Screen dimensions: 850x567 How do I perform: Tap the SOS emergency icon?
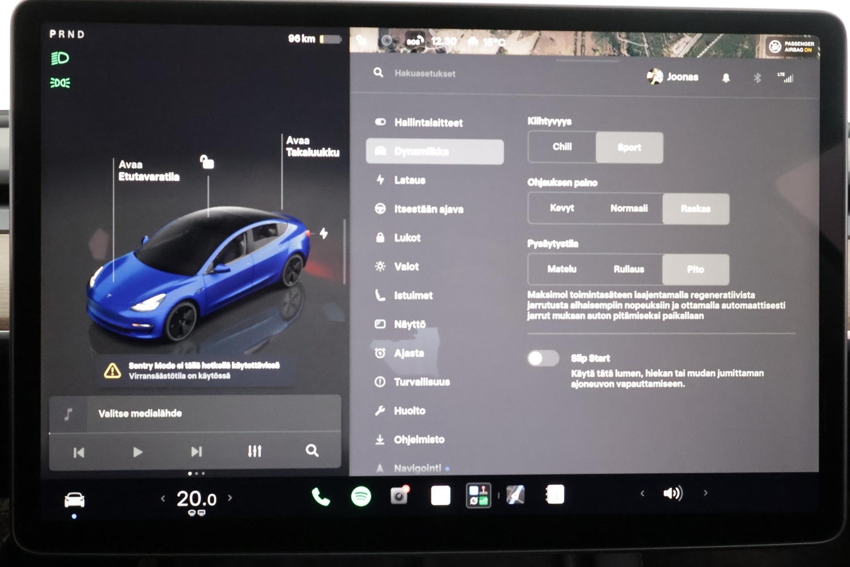click(x=415, y=40)
